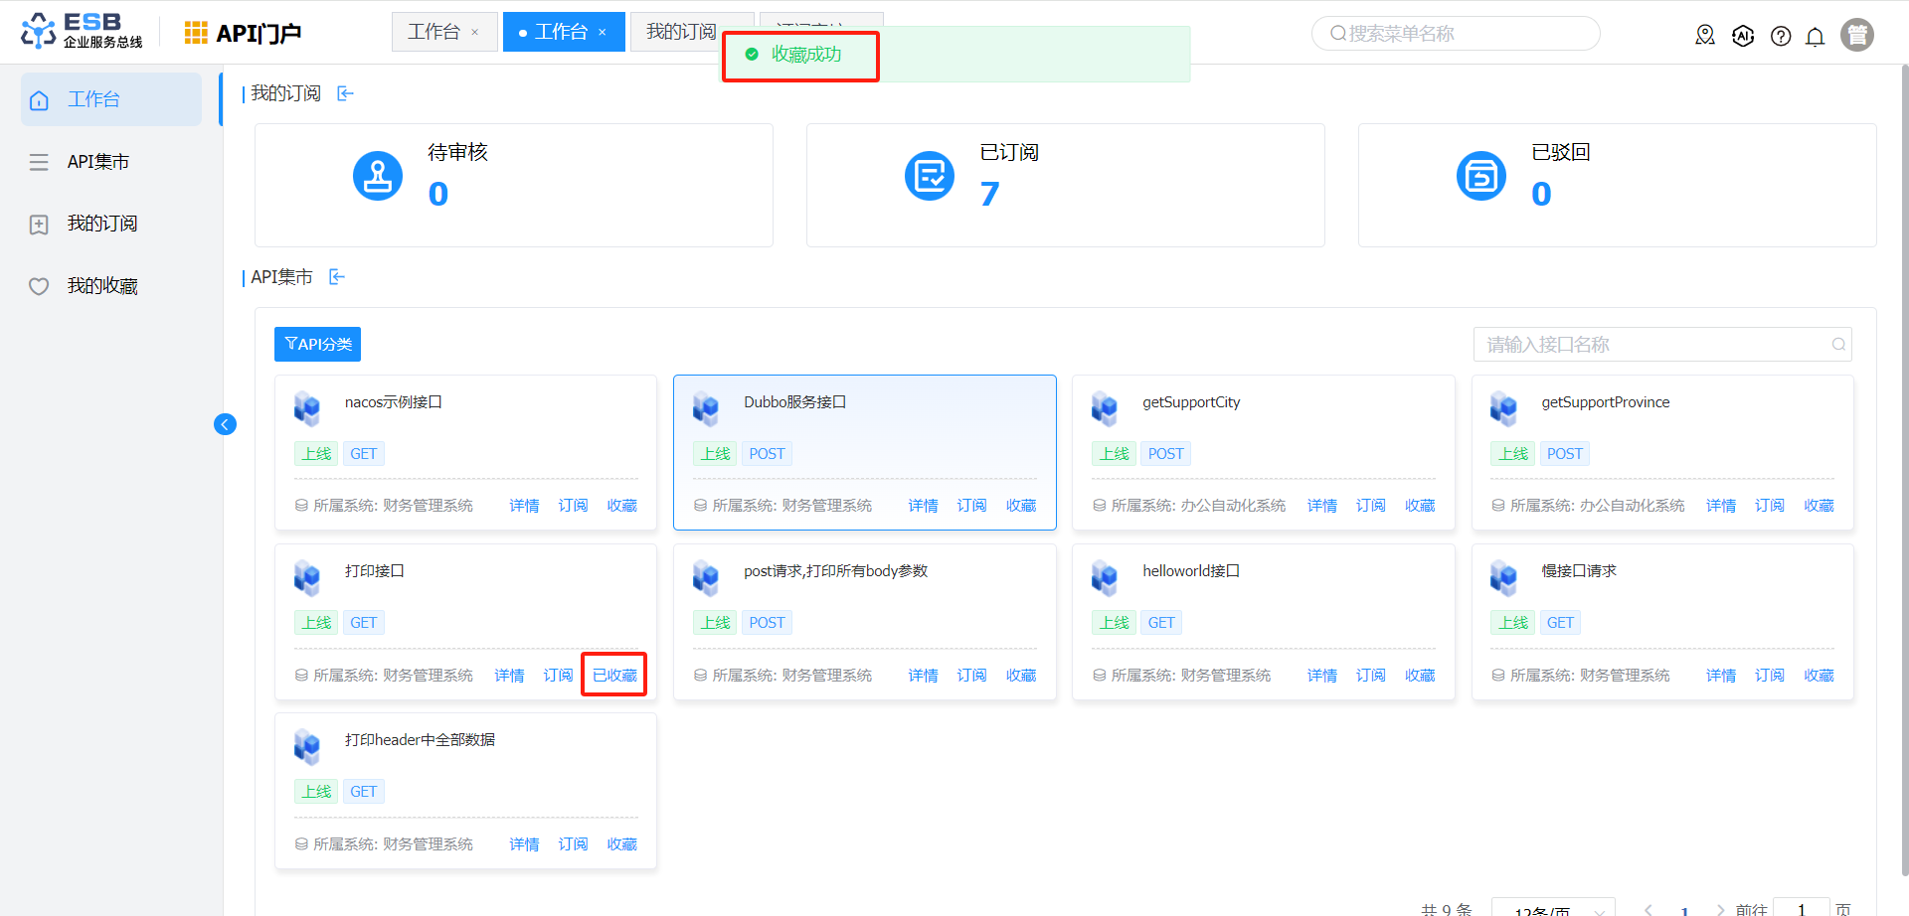Expand the API分类 filter
Screen dimensions: 1909x916
[x=317, y=345]
